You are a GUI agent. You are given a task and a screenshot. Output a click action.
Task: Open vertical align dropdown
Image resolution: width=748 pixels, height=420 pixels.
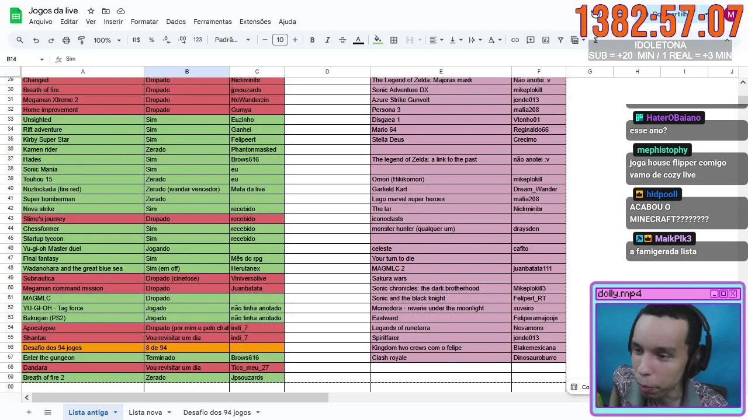click(x=455, y=40)
